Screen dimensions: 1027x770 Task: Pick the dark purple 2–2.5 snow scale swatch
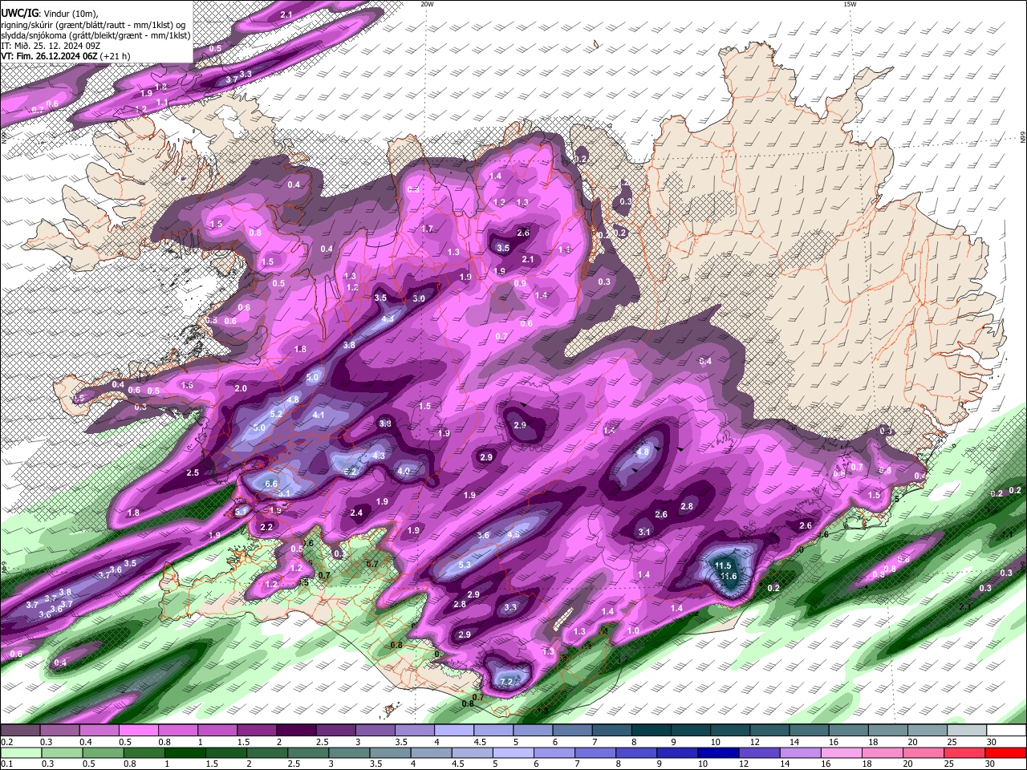[x=296, y=731]
